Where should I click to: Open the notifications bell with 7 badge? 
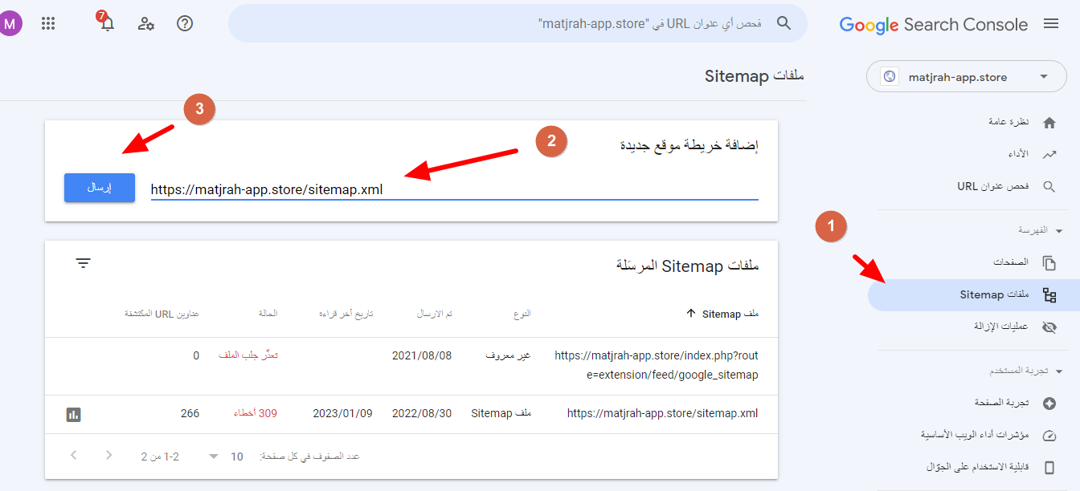[106, 22]
